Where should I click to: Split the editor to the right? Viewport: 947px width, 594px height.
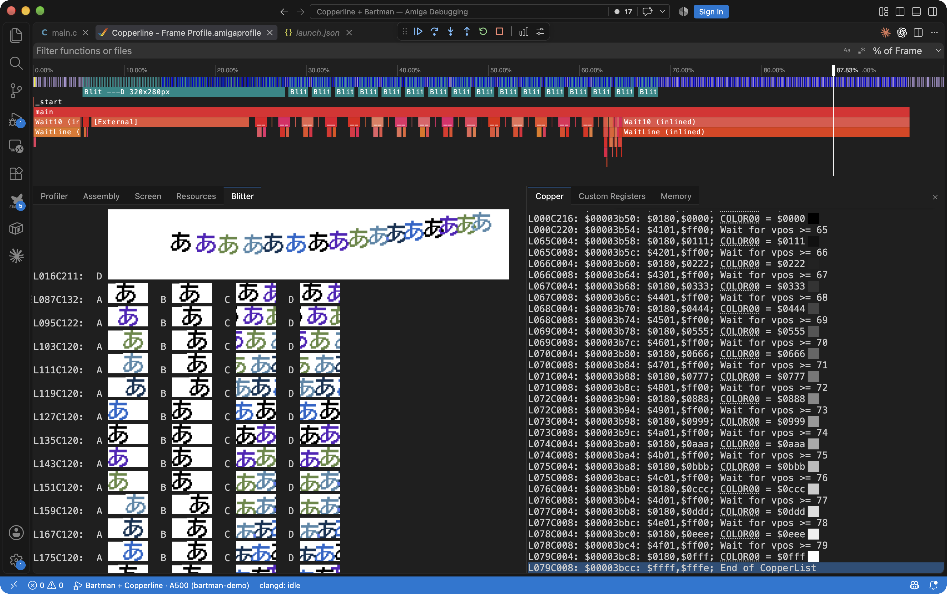pyautogui.click(x=918, y=33)
